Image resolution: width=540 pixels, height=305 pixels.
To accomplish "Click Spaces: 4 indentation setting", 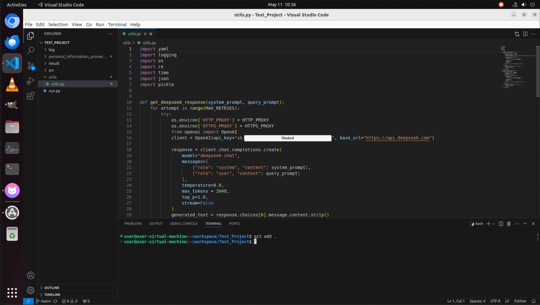I will [477, 301].
